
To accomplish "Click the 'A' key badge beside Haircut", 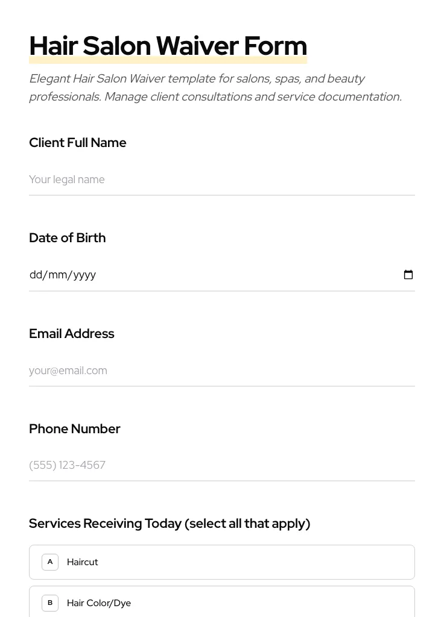I will coord(50,562).
